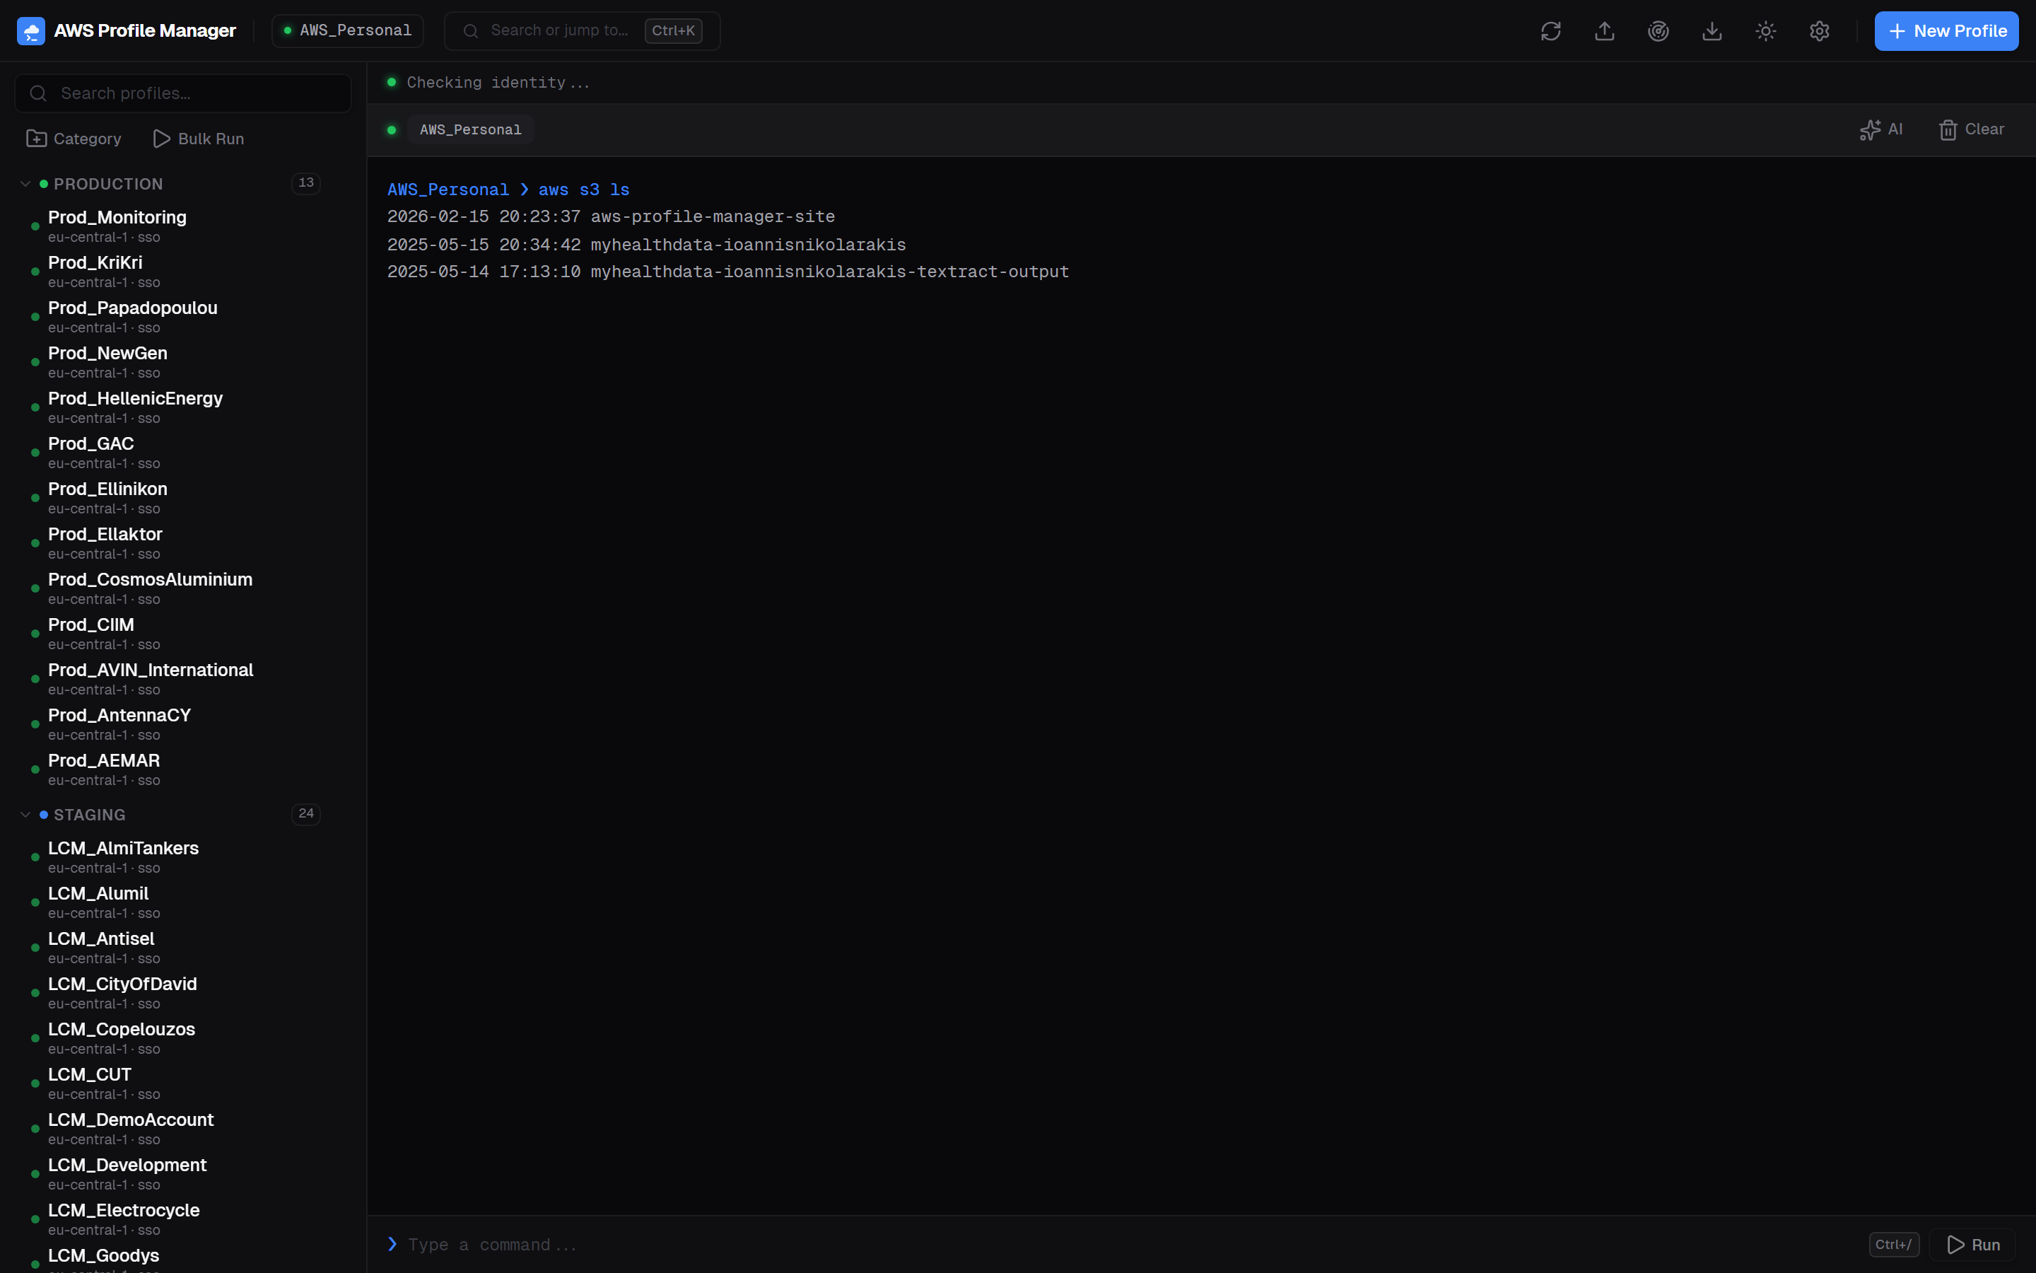
Task: Export profiles using the upload icon
Action: [1603, 30]
